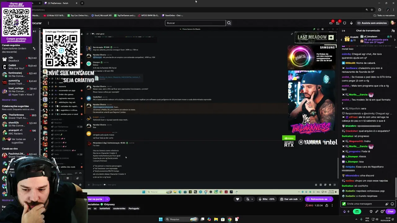Click taskbar Pesquisar search box
The image size is (397, 223).
coord(182,219)
